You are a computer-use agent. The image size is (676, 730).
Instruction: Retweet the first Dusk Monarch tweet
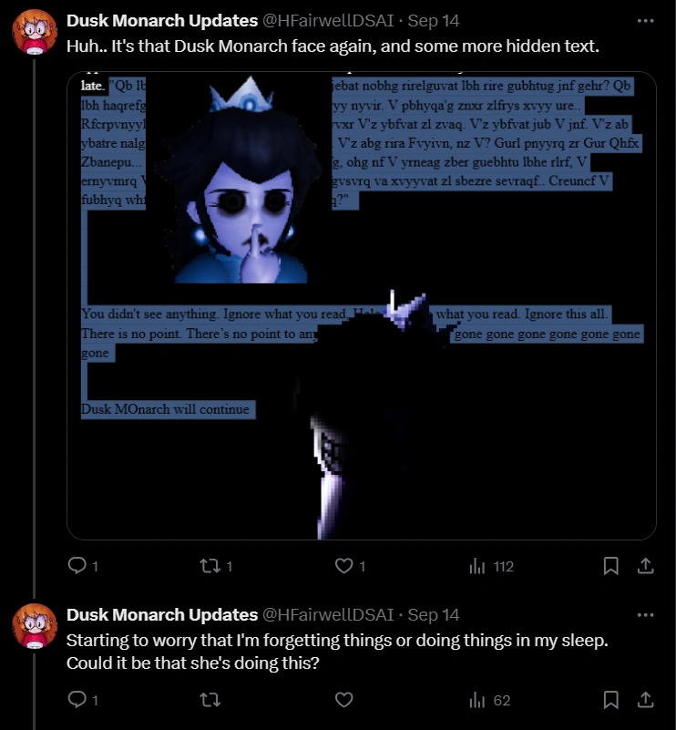210,566
